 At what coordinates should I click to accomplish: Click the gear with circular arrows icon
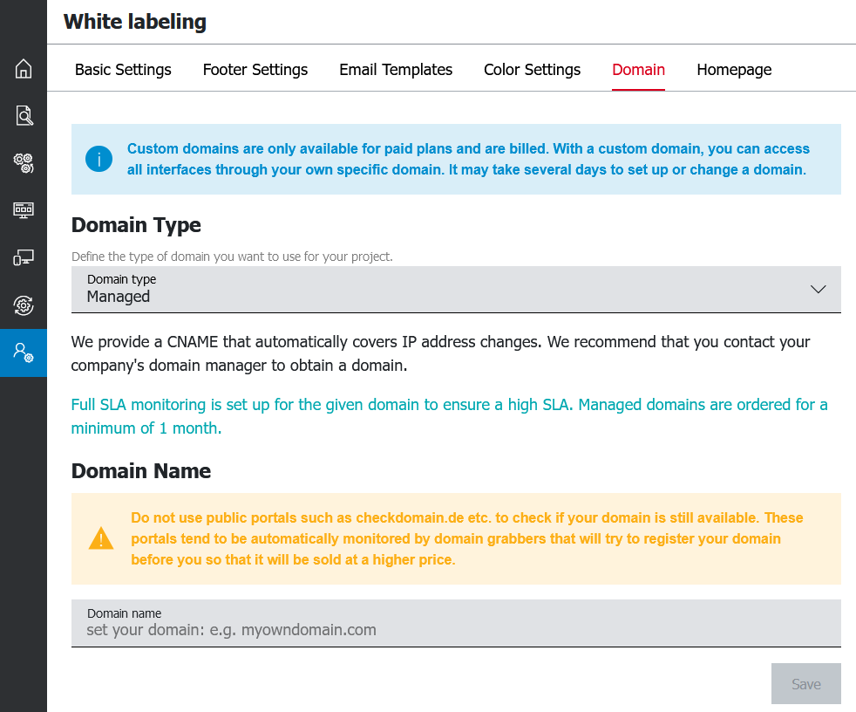24,305
